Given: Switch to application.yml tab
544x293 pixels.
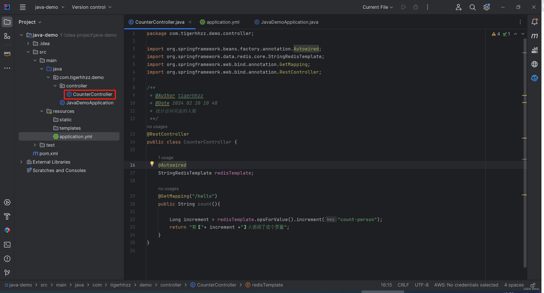Looking at the screenshot, I should (220, 22).
